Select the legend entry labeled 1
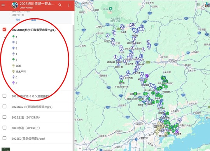The width and height of the screenshot is (210, 151). (x=15, y=54)
